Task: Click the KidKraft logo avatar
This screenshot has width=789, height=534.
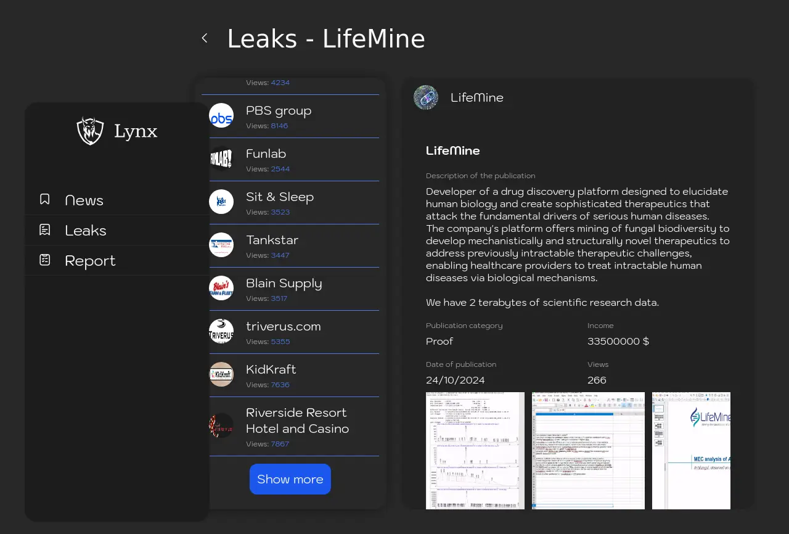Action: [221, 375]
